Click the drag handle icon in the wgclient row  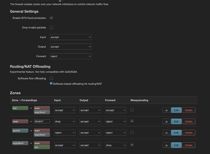coord(166,145)
